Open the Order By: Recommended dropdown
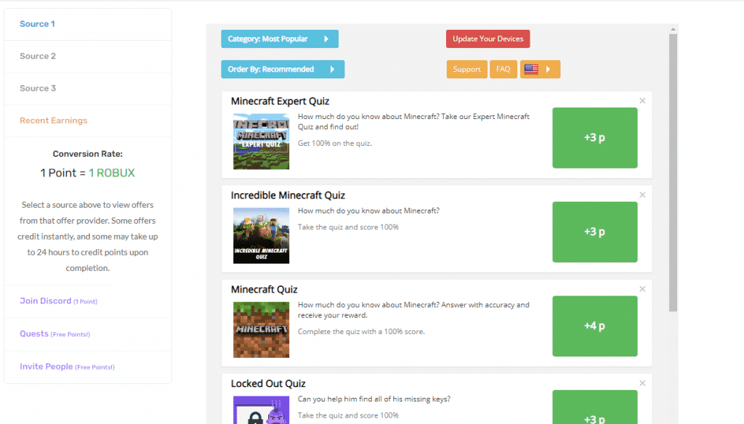This screenshot has width=744, height=424. pos(282,70)
